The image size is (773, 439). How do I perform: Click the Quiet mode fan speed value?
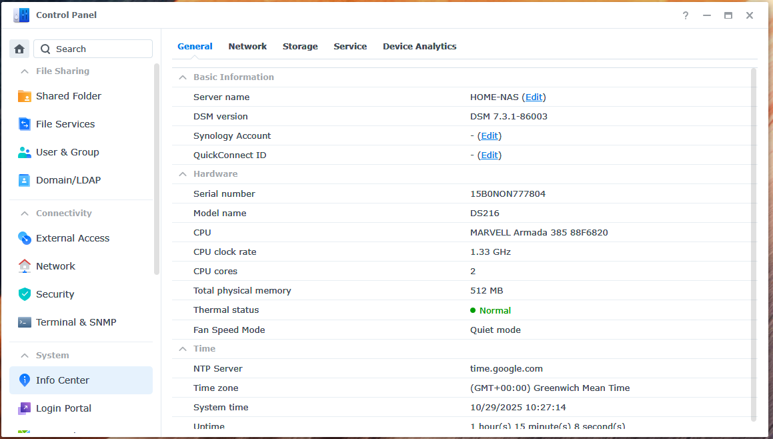(496, 330)
